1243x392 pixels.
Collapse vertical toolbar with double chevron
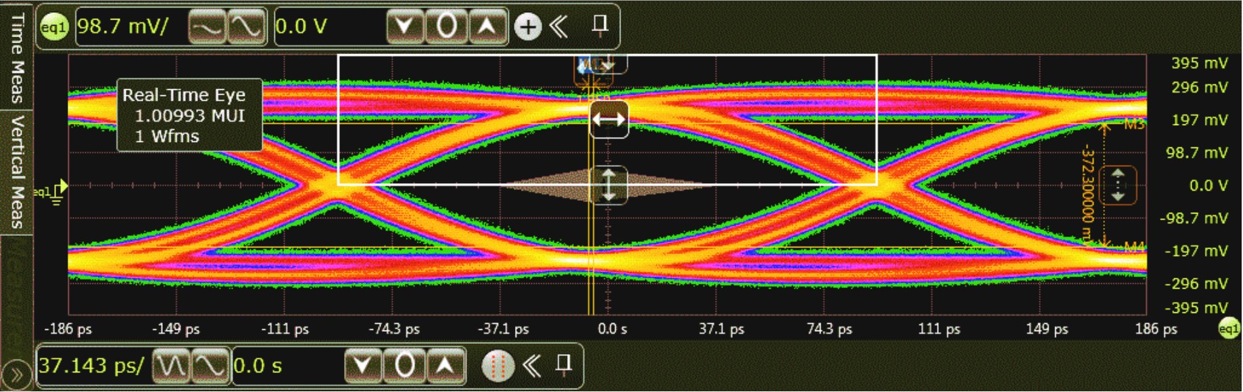[559, 26]
